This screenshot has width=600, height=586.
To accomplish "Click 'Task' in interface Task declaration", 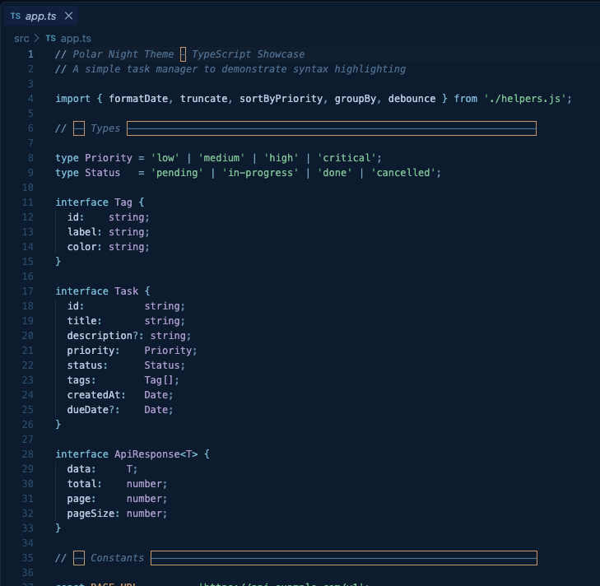I will pos(126,291).
